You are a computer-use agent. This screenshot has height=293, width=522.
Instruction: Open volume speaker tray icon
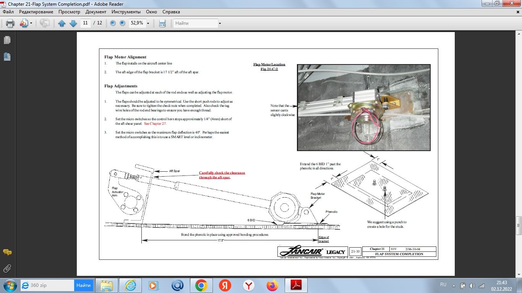coord(472,285)
